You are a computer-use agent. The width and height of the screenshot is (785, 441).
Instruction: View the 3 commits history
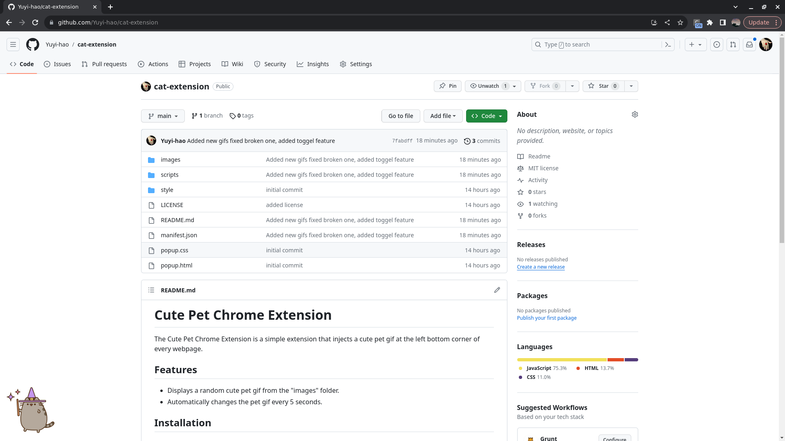click(482, 141)
